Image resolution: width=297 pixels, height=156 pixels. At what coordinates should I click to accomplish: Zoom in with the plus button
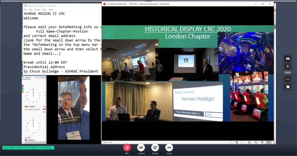pos(287,67)
